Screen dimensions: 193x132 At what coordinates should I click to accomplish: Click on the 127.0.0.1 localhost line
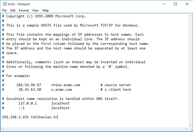(36, 103)
